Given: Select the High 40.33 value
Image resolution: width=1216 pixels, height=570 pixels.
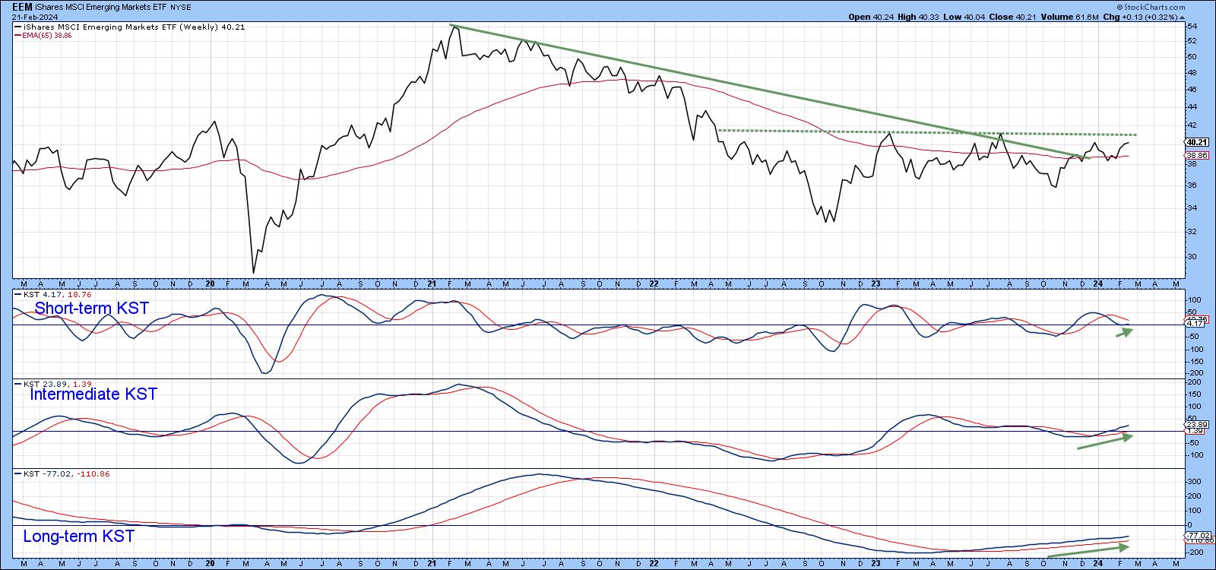Looking at the screenshot, I should [x=917, y=16].
